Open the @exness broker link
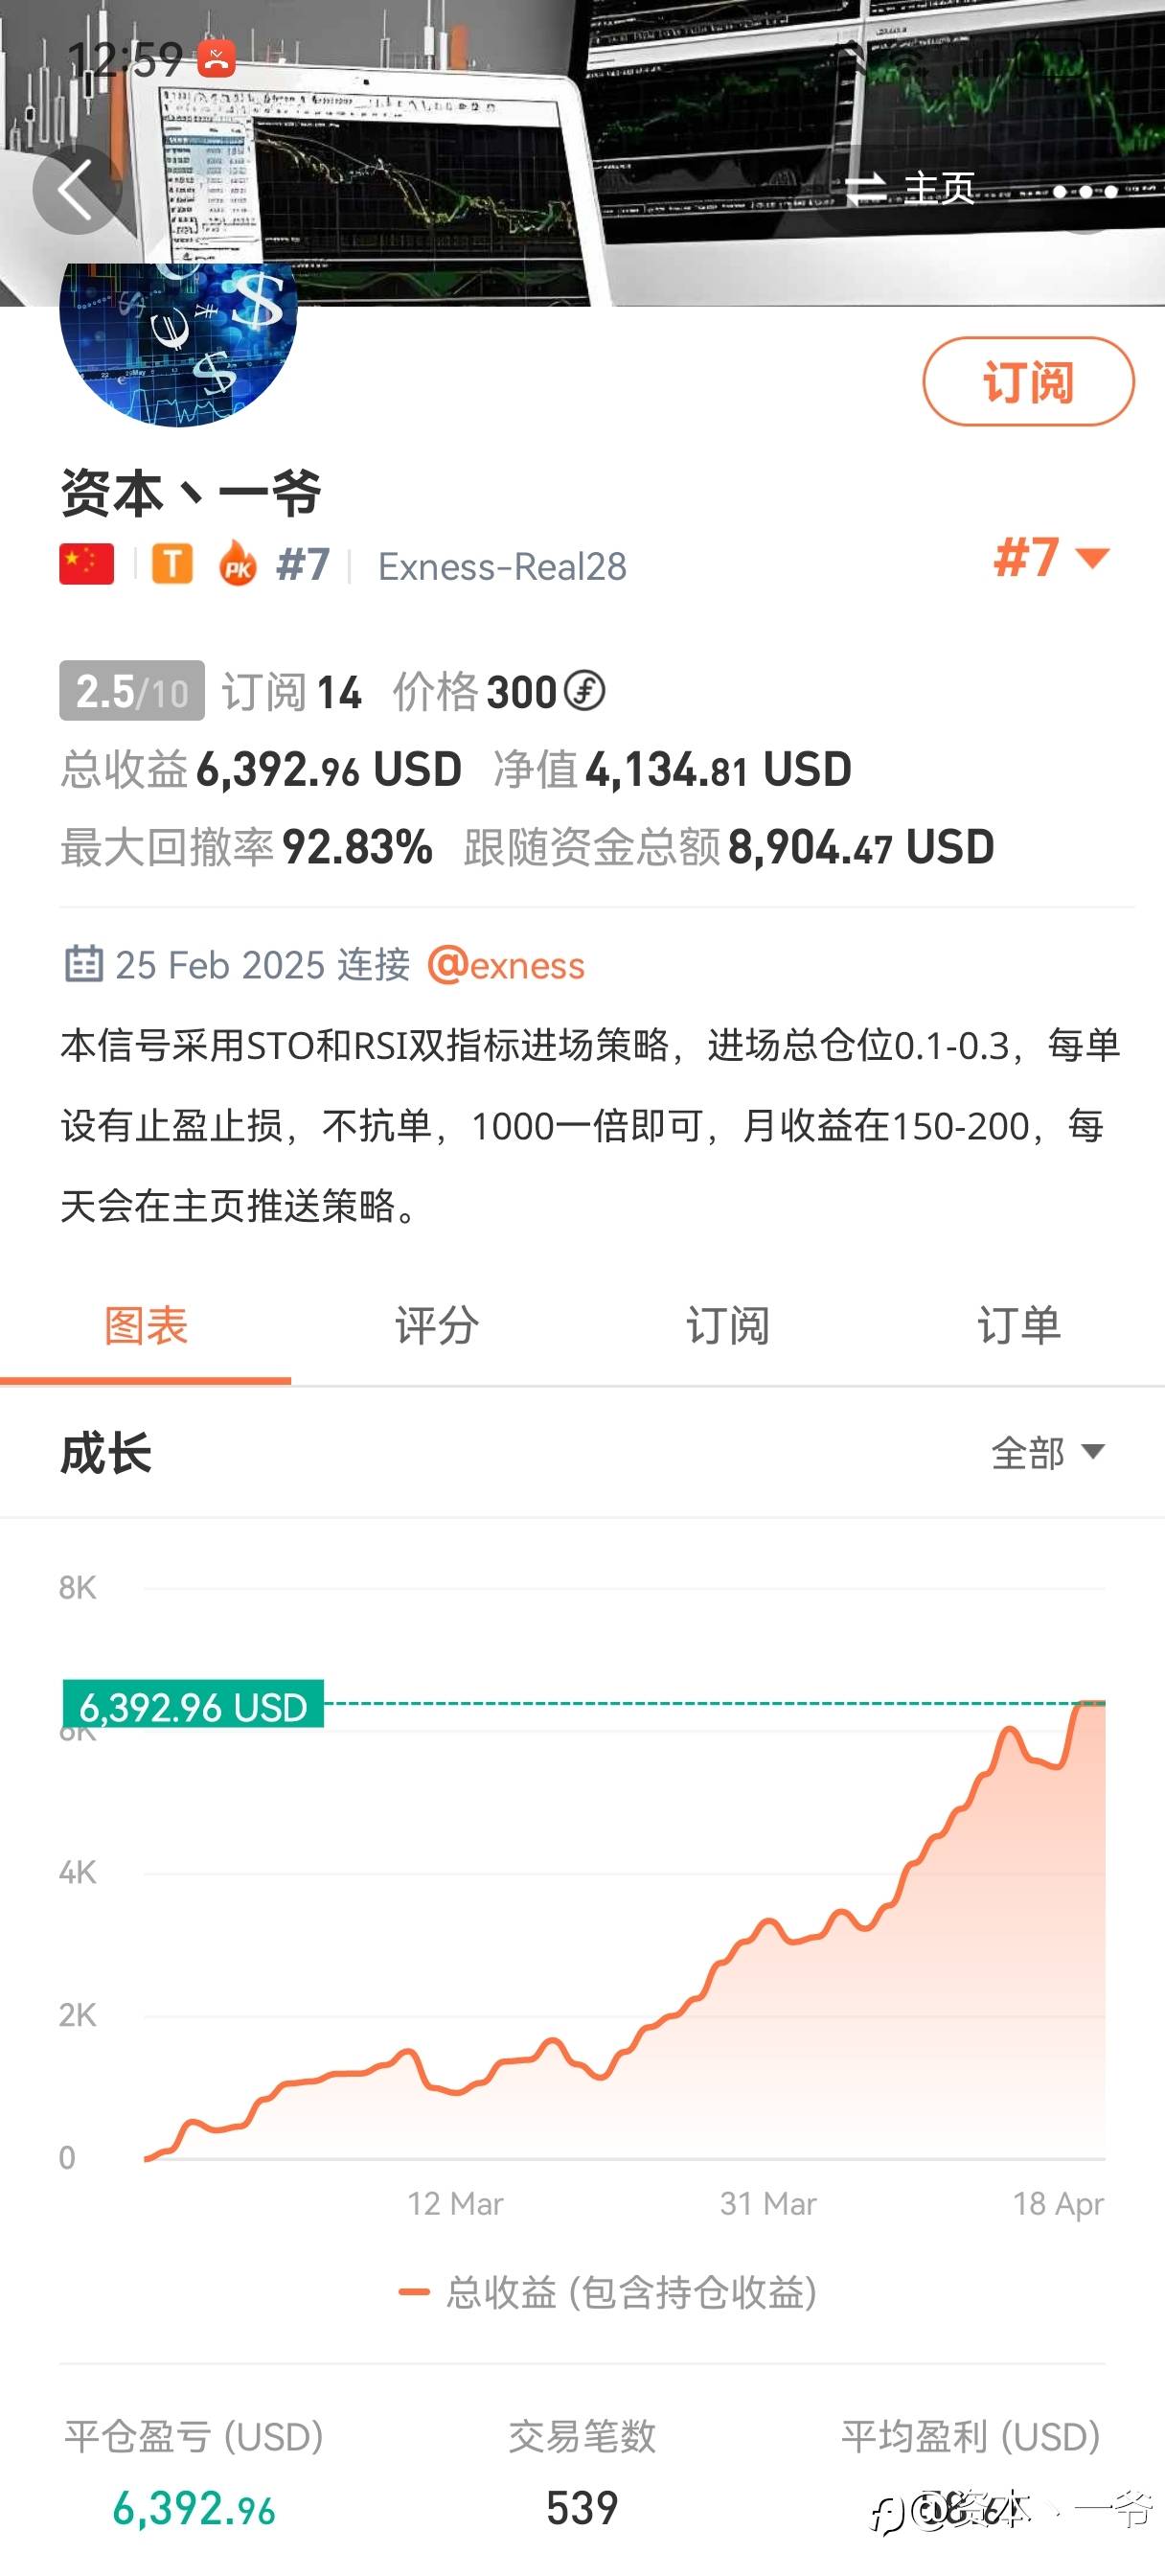The height and width of the screenshot is (2576, 1165). pos(506,965)
